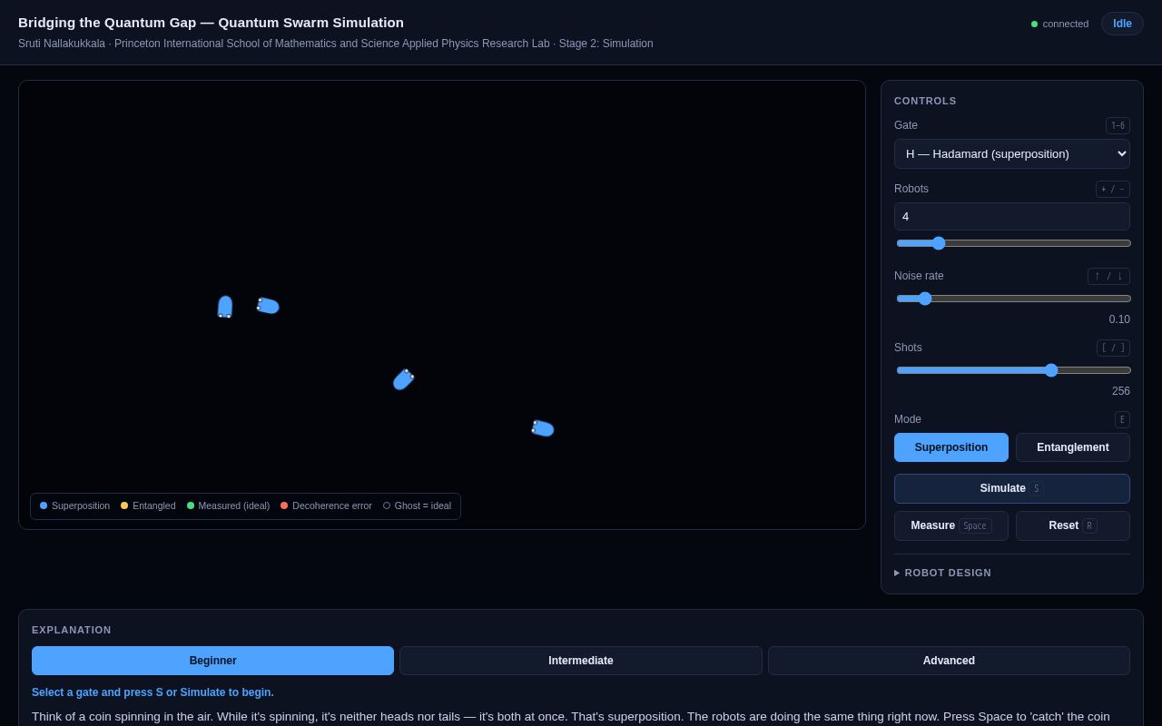
Task: Click the diagonal blue robot in the canvas center
Action: 403,379
